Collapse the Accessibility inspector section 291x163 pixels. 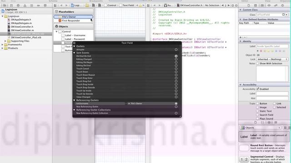[x=241, y=85]
